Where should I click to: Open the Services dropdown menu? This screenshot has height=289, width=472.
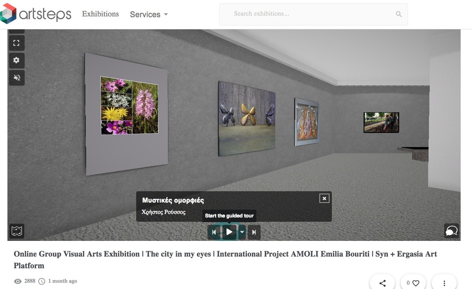tap(149, 14)
